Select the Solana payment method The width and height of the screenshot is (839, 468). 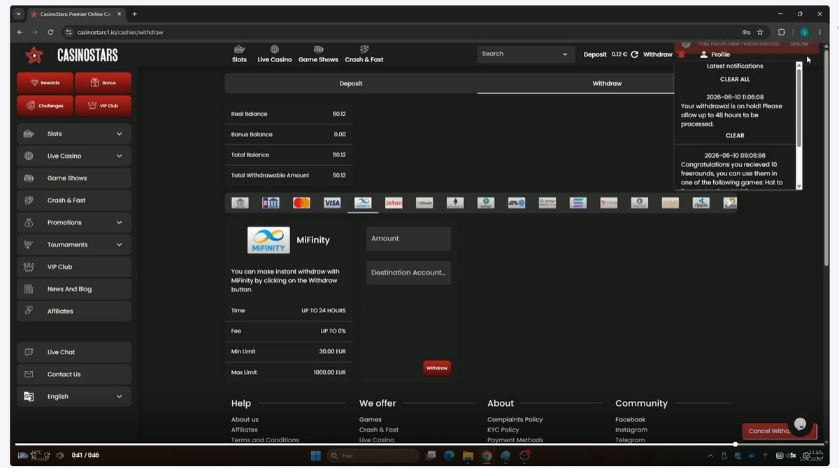tap(578, 203)
